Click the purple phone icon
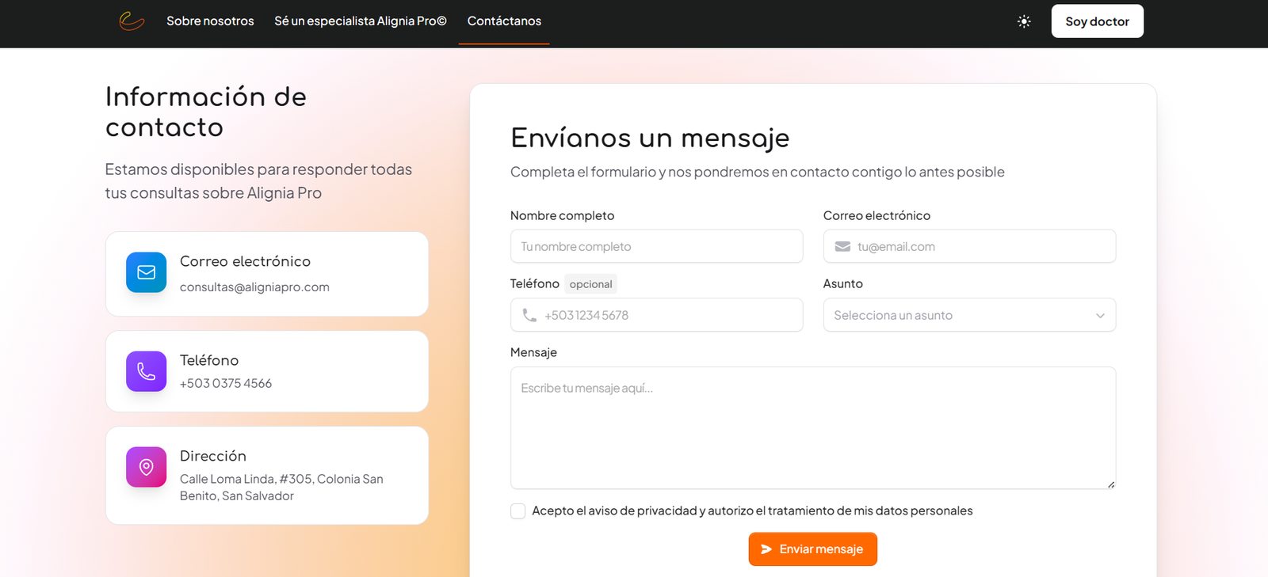Screen dimensions: 1268x577 147,371
